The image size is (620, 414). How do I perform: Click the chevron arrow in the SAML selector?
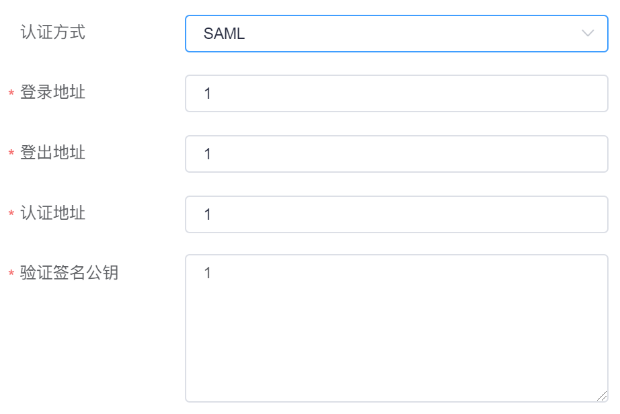588,34
